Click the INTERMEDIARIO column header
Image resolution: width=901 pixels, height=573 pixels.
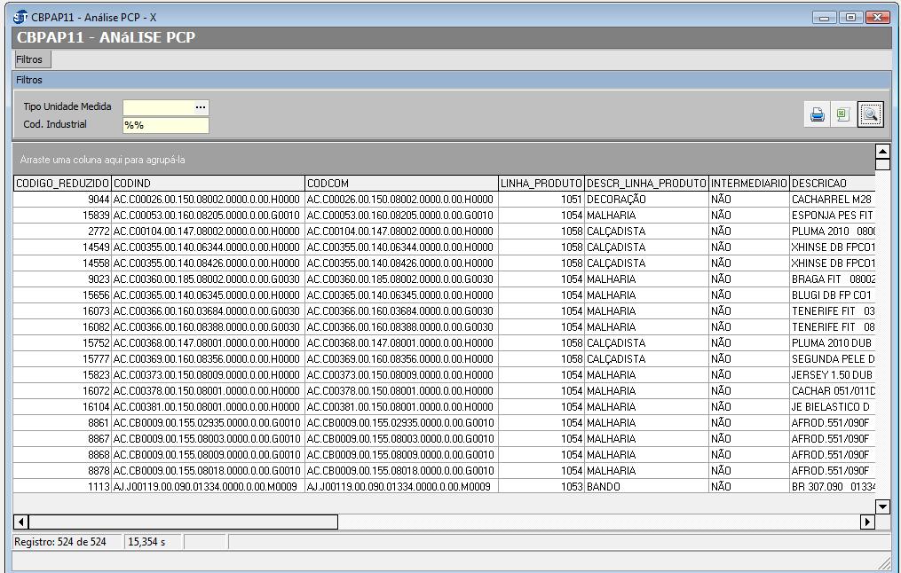pos(748,184)
